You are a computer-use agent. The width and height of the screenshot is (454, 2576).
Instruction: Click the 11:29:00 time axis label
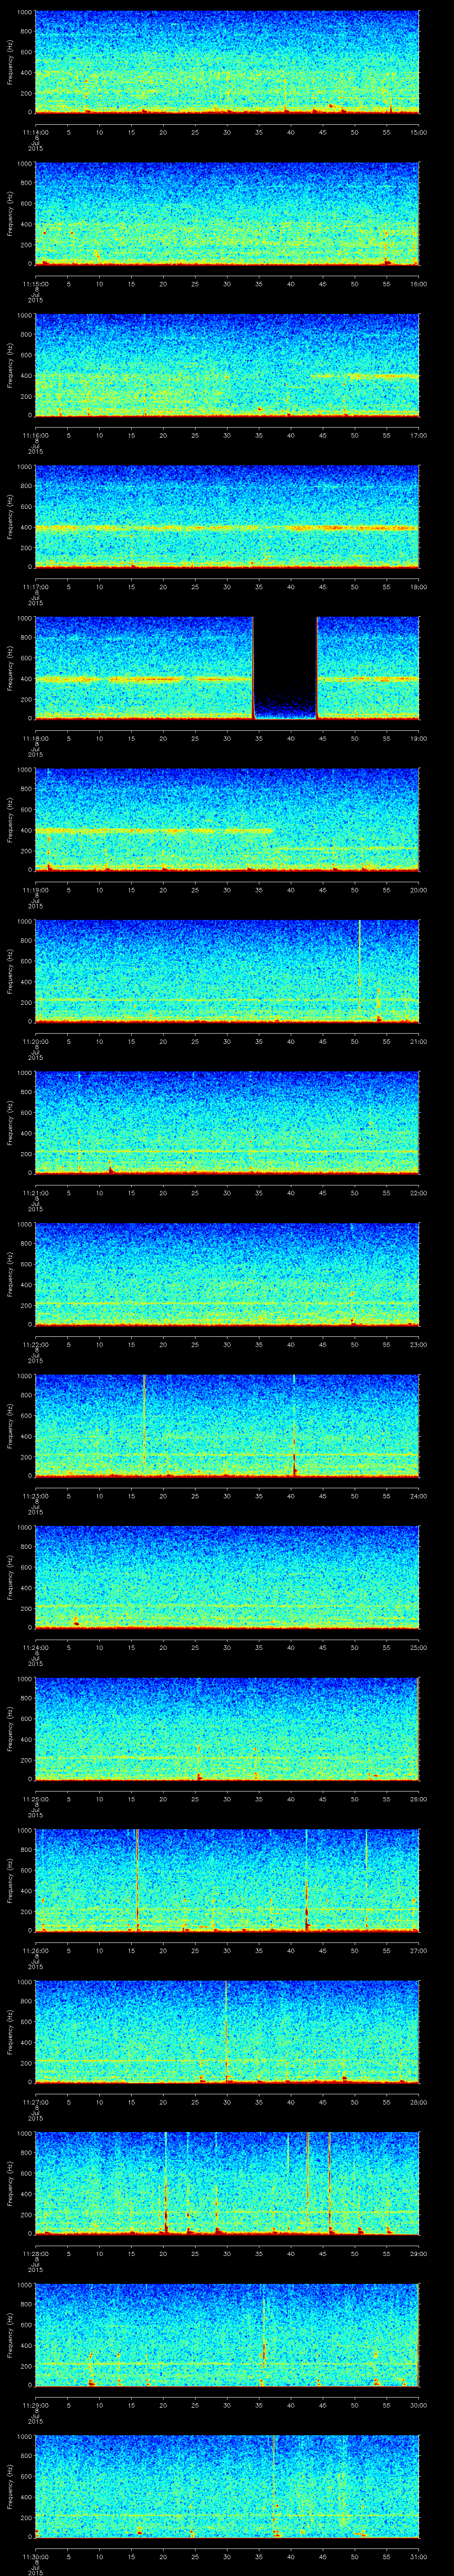pyautogui.click(x=36, y=2404)
